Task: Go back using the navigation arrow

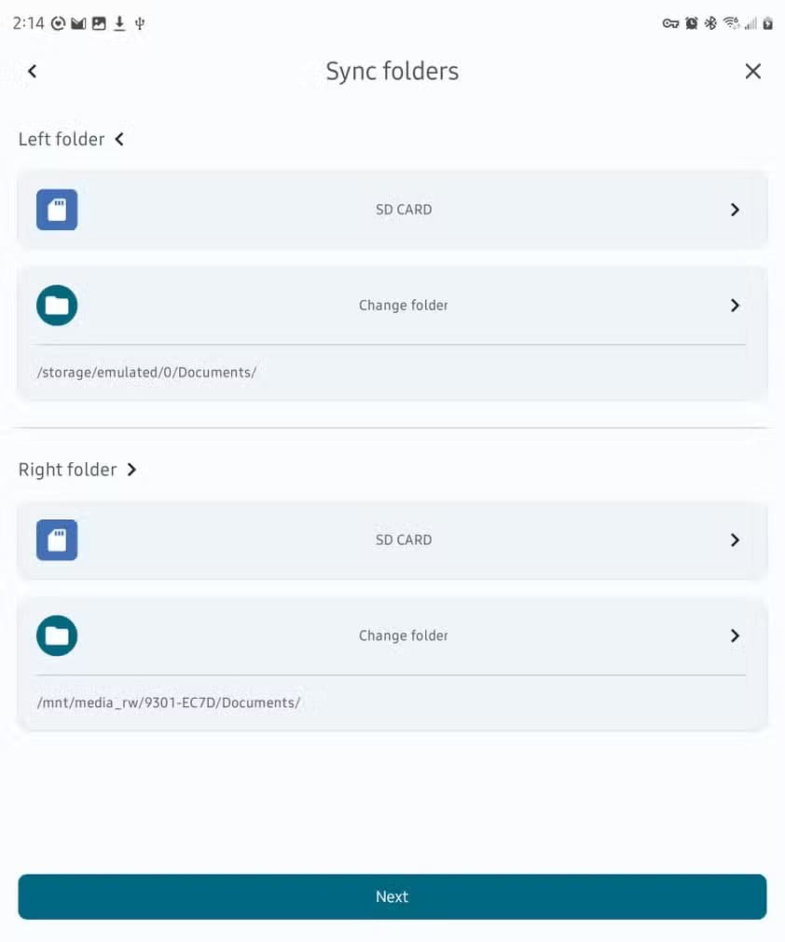Action: click(31, 71)
